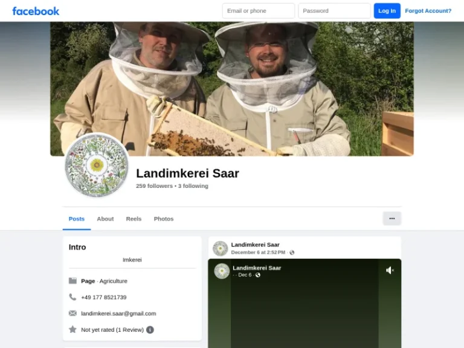Click Landimkerei Saar name in video overlay
The height and width of the screenshot is (348, 464).
[x=257, y=268]
